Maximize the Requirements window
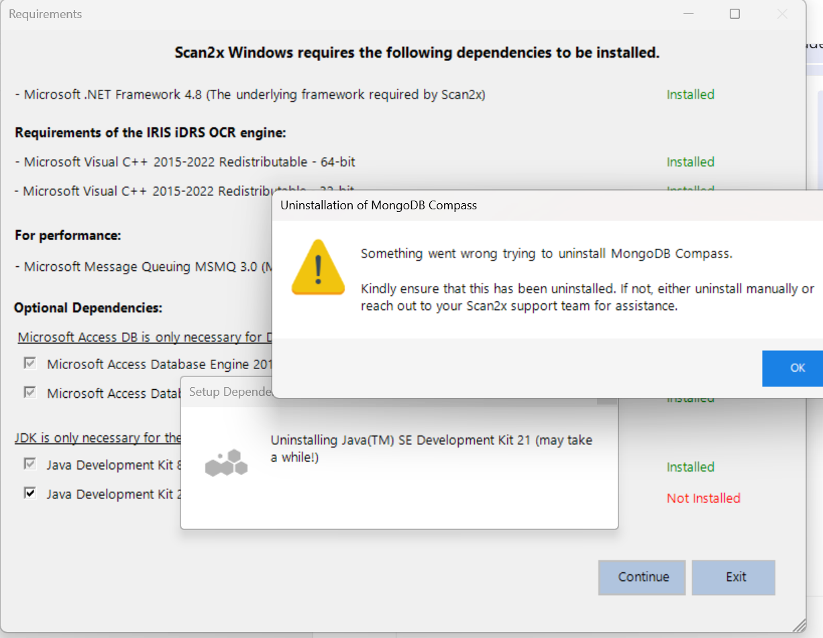Screen dimensions: 823x638 [734, 14]
